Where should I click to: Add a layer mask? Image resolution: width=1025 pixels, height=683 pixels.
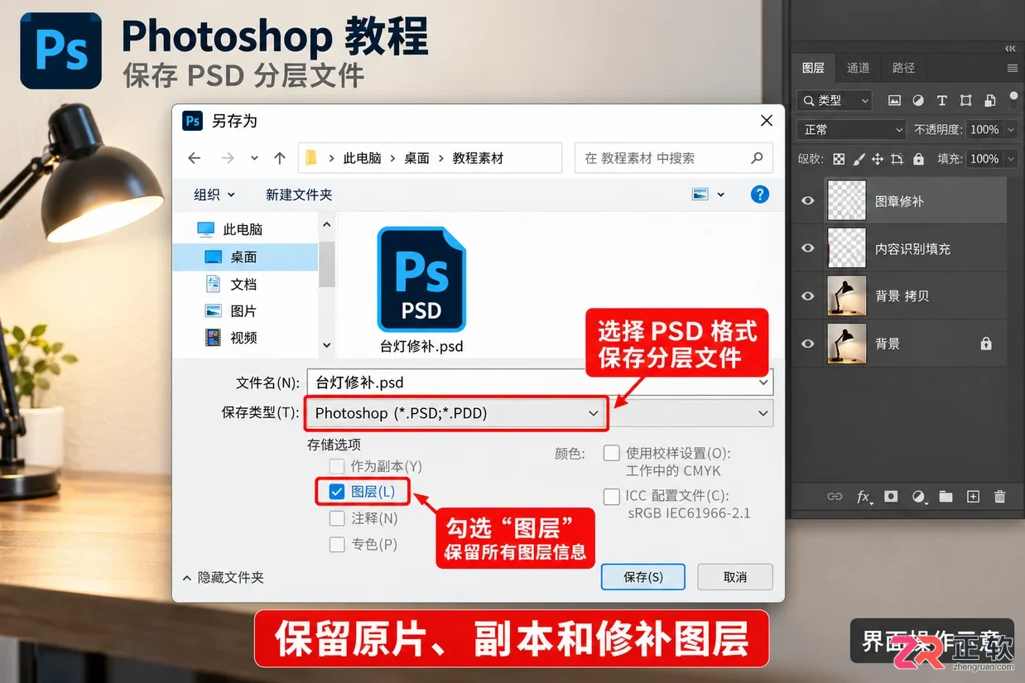click(891, 497)
